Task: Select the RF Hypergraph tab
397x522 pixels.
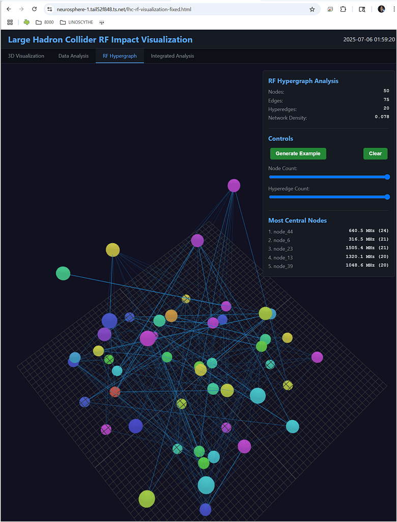Action: (x=120, y=56)
